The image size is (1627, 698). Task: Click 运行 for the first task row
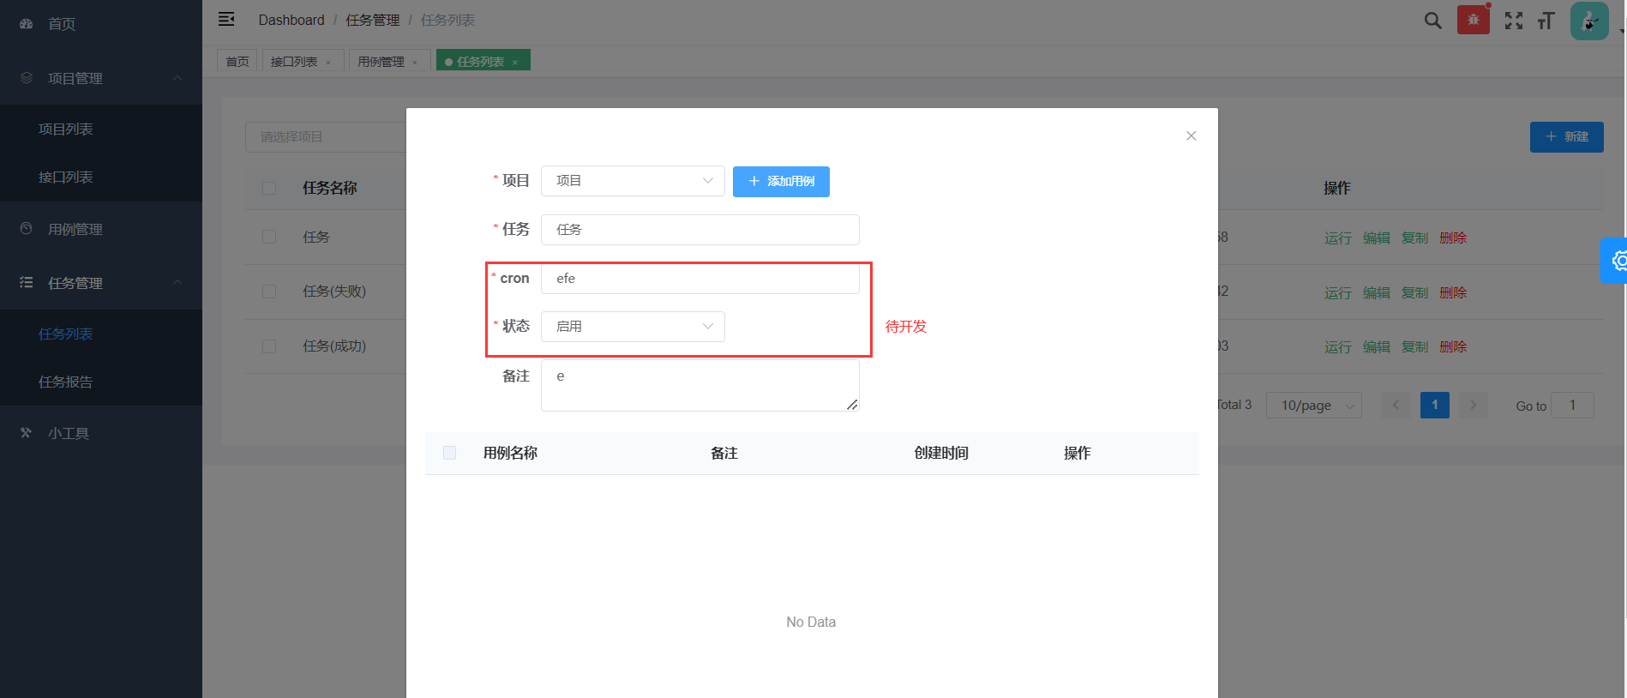pyautogui.click(x=1337, y=238)
